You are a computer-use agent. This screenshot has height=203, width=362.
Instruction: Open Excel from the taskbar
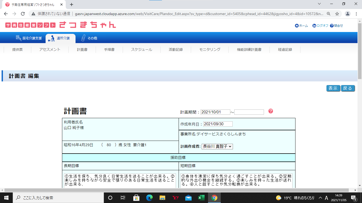(x=201, y=198)
